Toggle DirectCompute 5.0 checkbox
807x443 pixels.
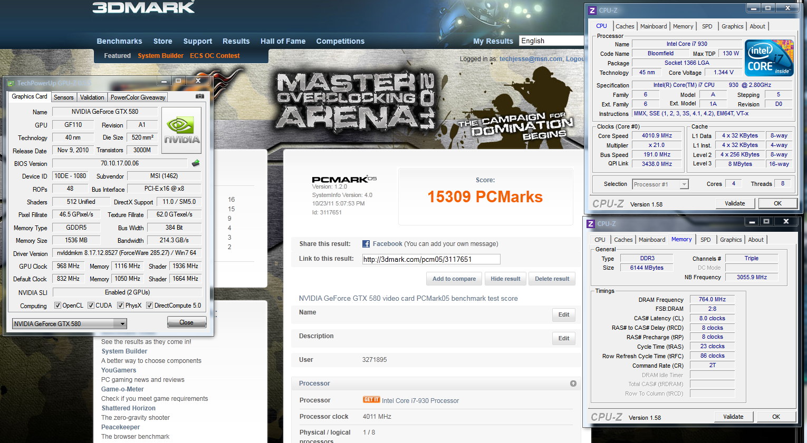tap(149, 306)
